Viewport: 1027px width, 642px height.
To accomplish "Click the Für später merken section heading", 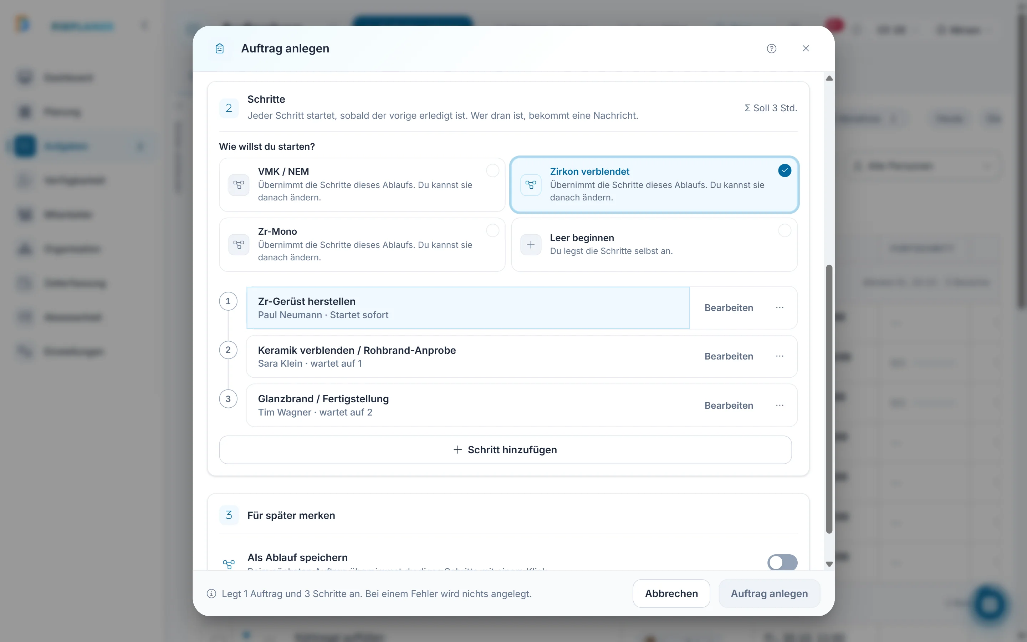I will coord(291,515).
